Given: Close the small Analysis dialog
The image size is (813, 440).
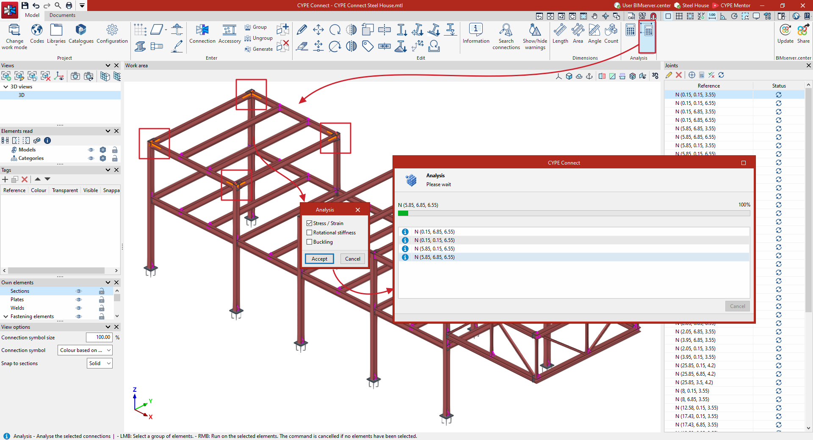Looking at the screenshot, I should tap(358, 210).
